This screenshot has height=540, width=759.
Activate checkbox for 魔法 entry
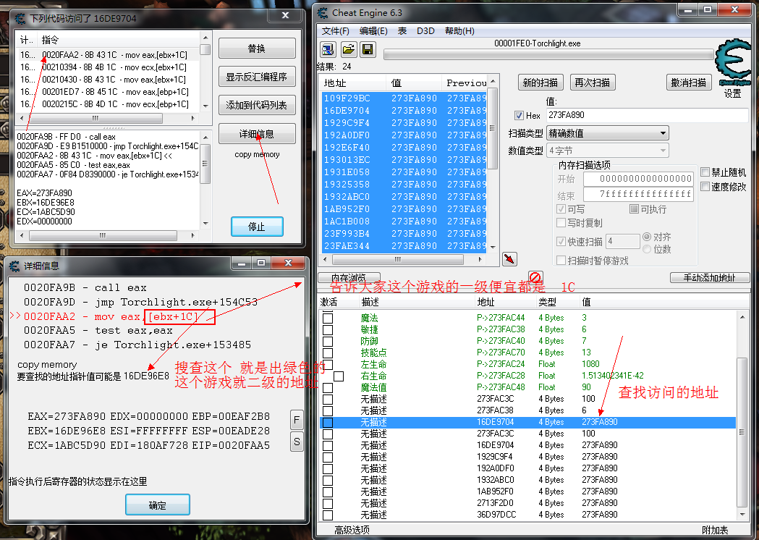pyautogui.click(x=328, y=318)
